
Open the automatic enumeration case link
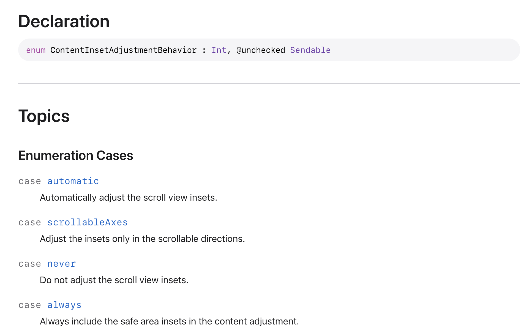73,181
